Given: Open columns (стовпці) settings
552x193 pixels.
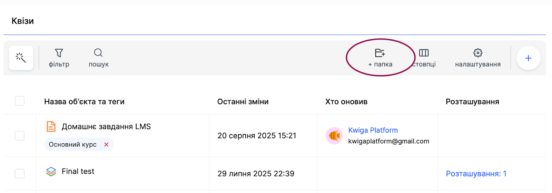Looking at the screenshot, I should (424, 58).
